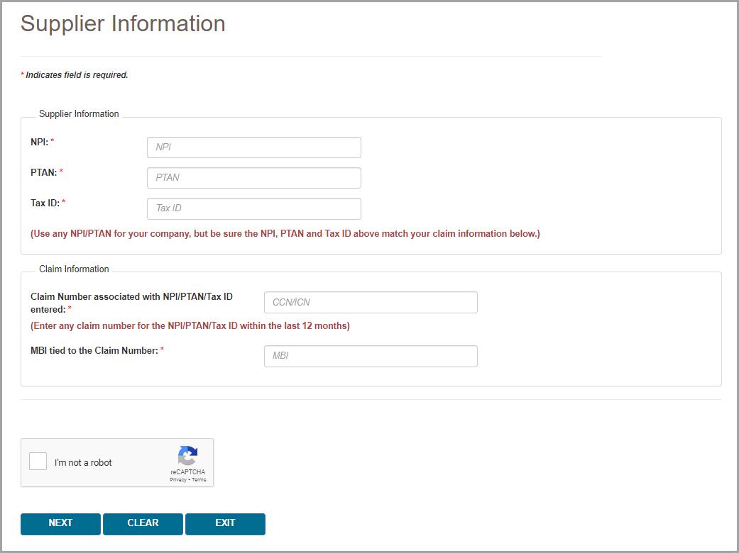Check the "I'm not a robot" checkbox
The height and width of the screenshot is (553, 739).
tap(38, 462)
